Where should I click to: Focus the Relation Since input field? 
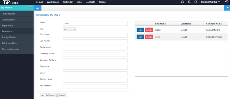(95, 80)
